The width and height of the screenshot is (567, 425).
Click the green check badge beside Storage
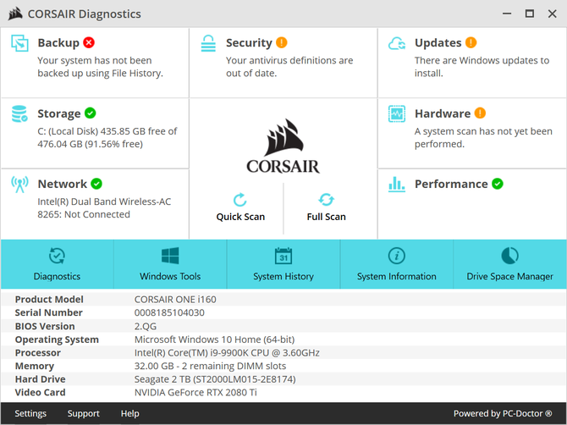click(90, 113)
